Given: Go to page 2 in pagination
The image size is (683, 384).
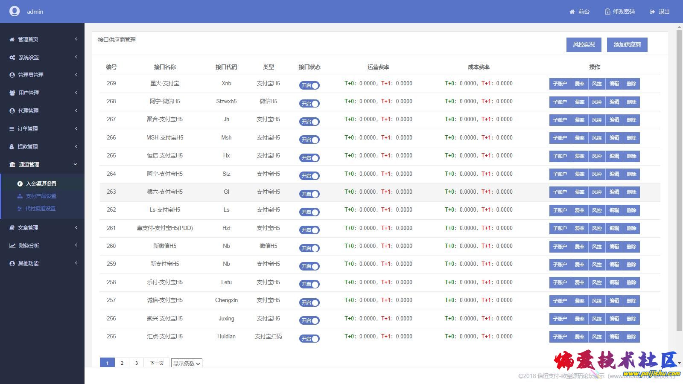Looking at the screenshot, I should (122, 363).
